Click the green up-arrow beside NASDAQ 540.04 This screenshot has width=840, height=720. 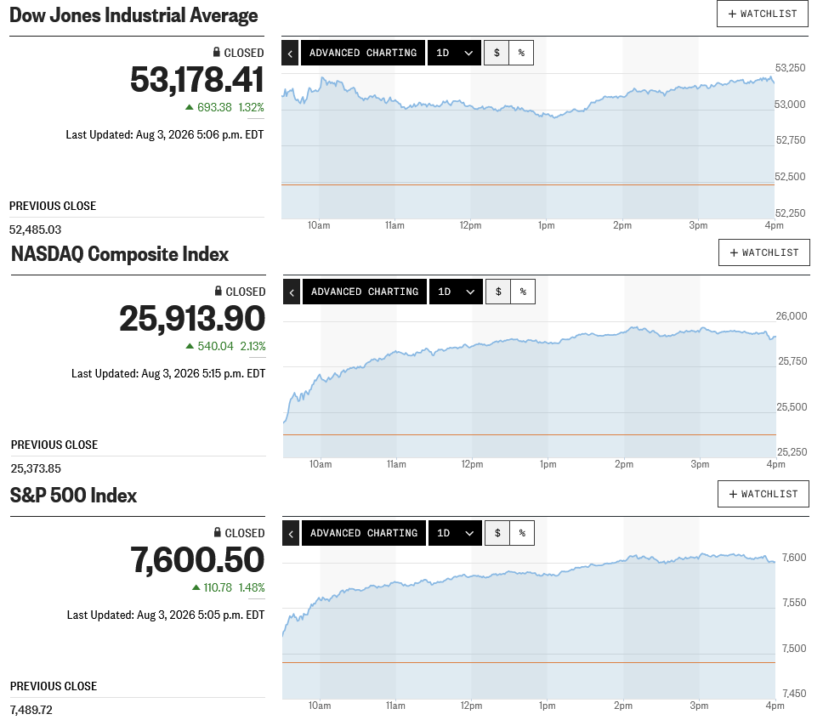coord(190,346)
